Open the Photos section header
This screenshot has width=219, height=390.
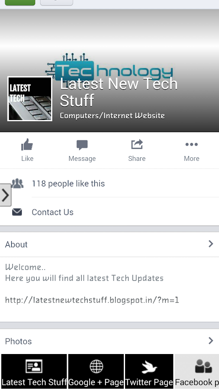(109, 341)
